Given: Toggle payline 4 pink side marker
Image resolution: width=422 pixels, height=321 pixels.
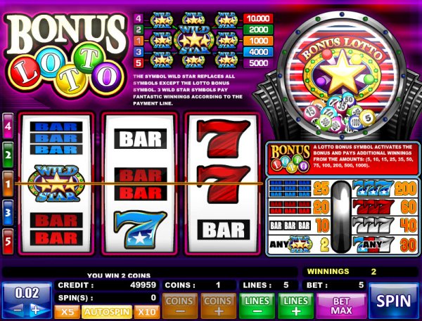Looking at the screenshot, I should 8,126.
